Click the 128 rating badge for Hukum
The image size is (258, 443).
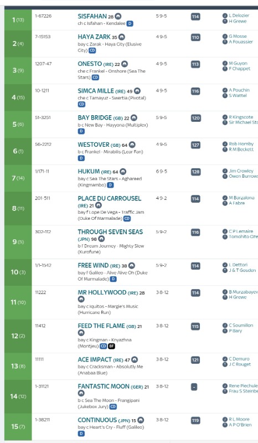(195, 172)
